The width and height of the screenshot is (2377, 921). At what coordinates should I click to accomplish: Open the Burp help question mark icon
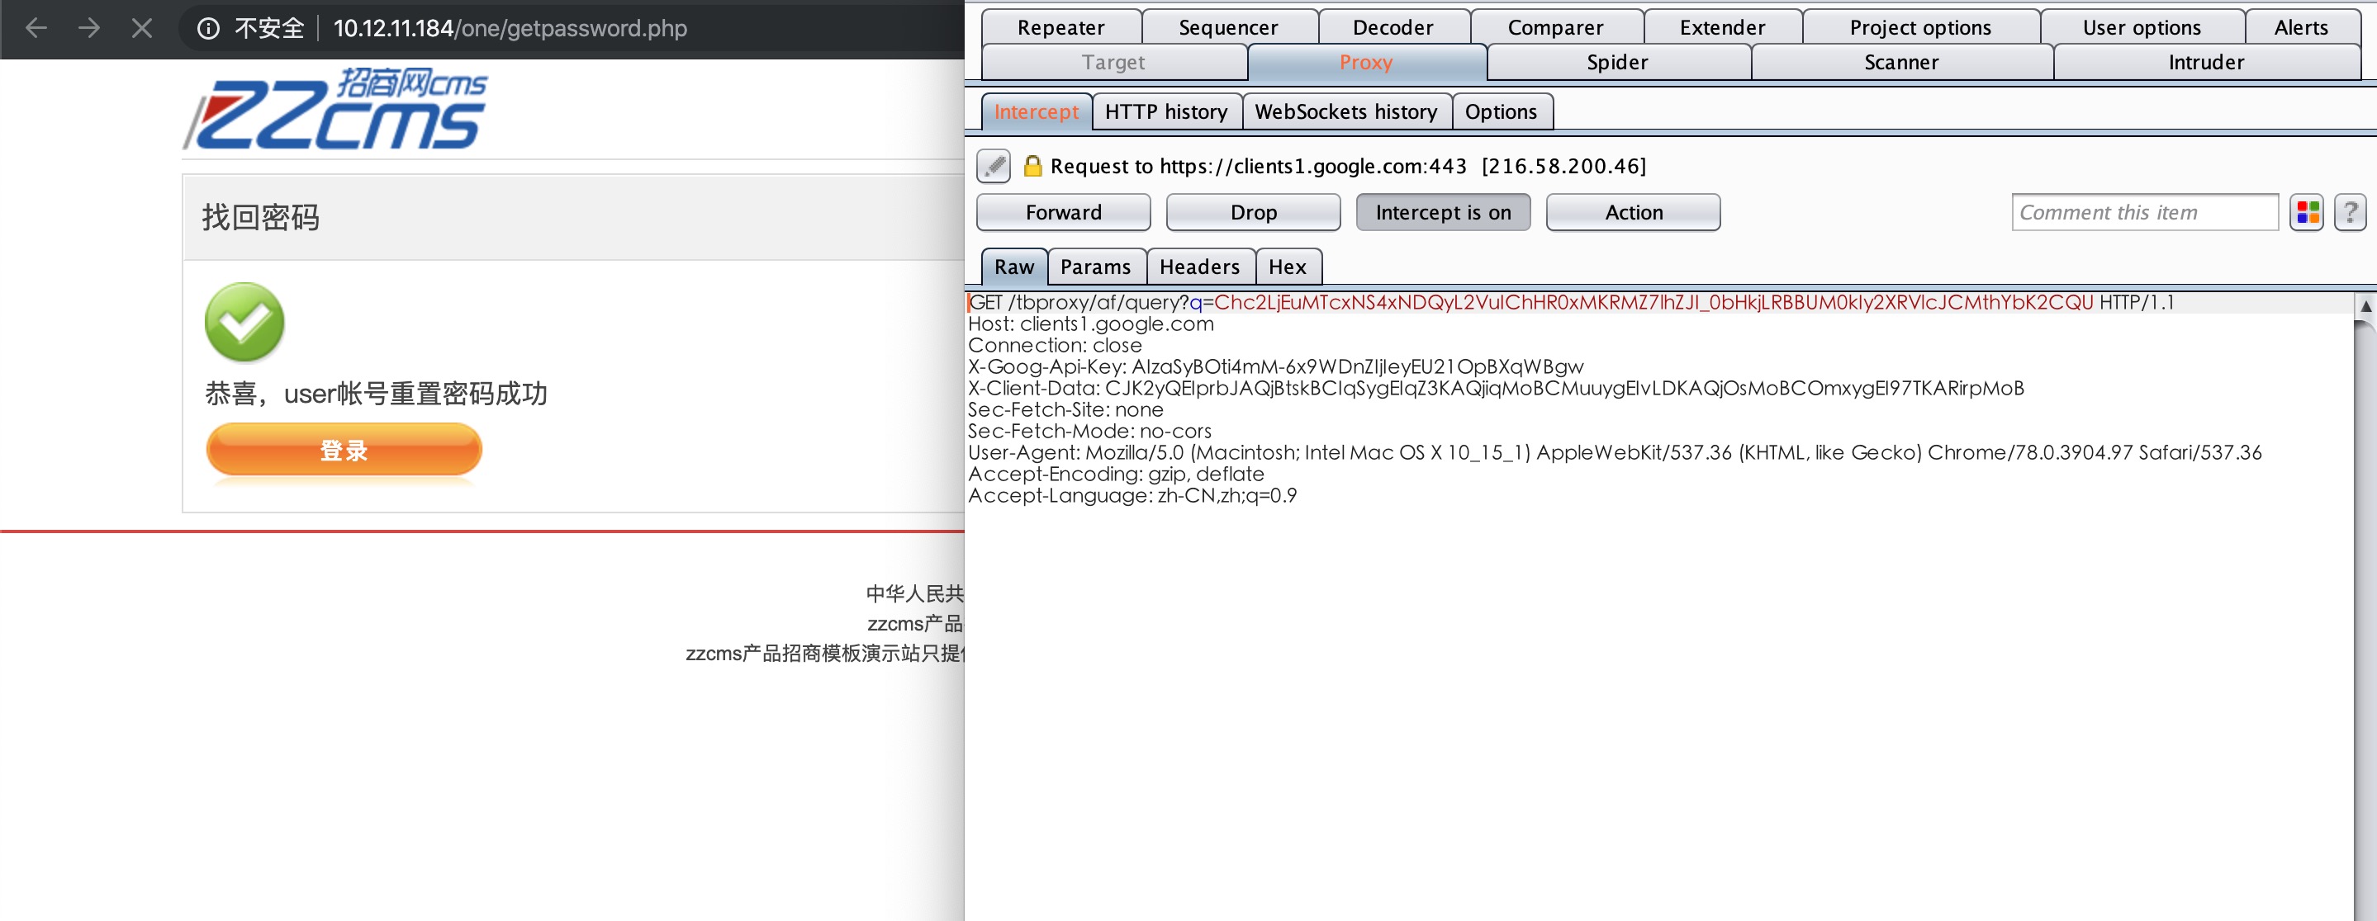point(2349,212)
